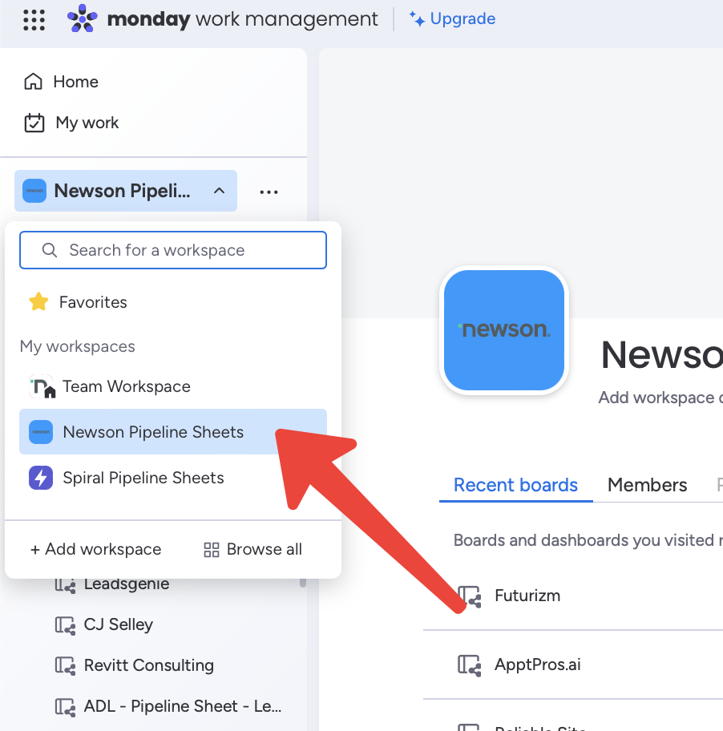The width and height of the screenshot is (723, 731).
Task: Click the workspace picker chevron arrow
Action: click(x=219, y=191)
